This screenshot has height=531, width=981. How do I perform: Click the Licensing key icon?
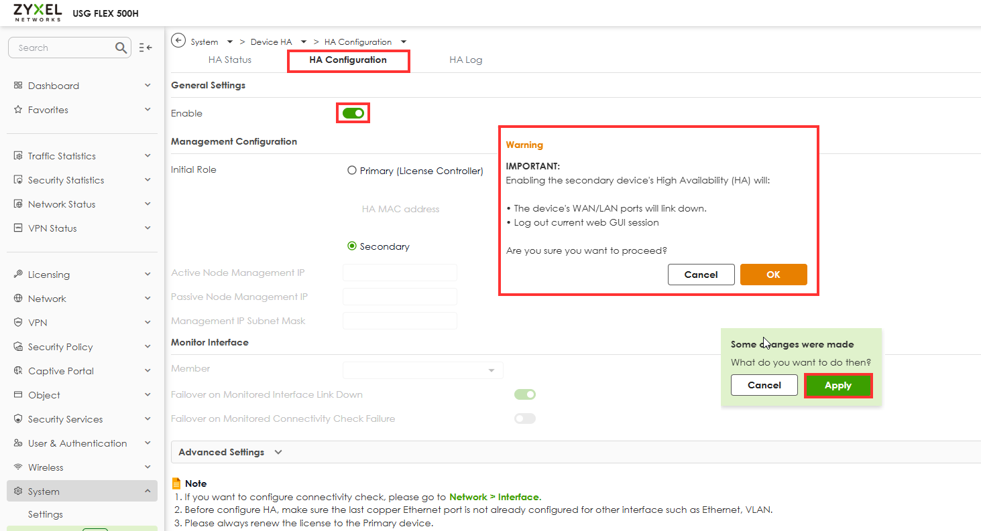pos(18,275)
